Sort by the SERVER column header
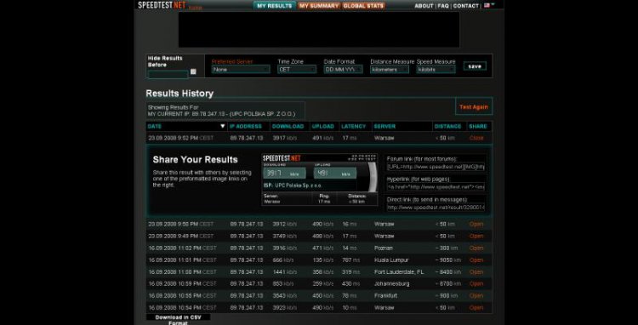The image size is (638, 325). coord(385,127)
